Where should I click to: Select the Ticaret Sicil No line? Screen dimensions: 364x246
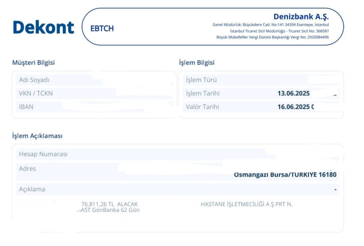coord(279,31)
